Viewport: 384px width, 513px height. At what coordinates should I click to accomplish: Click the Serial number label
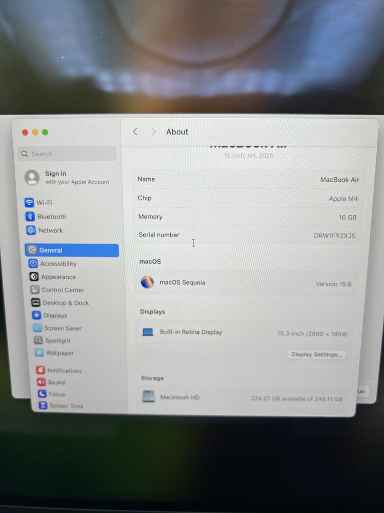pyautogui.click(x=159, y=235)
